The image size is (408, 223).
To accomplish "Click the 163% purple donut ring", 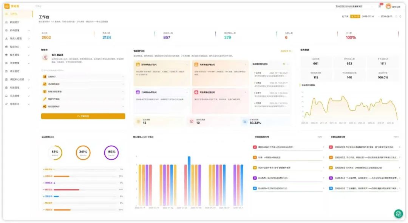I will coord(111,152).
